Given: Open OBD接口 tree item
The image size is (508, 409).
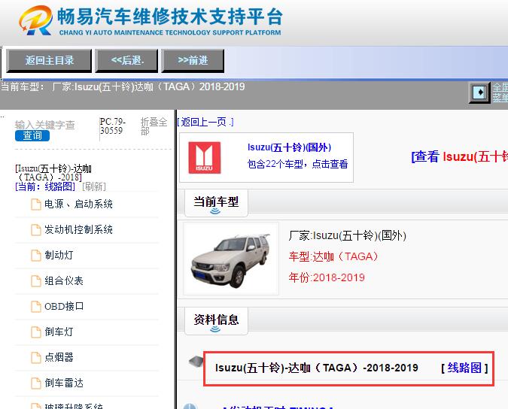Looking at the screenshot, I should tap(64, 307).
